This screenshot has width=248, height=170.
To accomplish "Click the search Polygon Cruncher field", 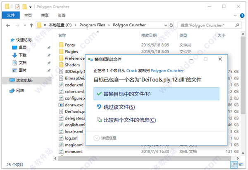I will pyautogui.click(x=210, y=25).
